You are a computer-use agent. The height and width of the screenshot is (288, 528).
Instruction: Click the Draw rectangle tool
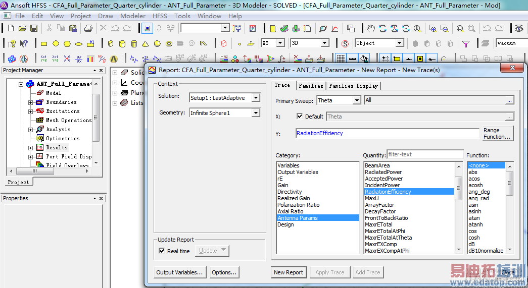44,44
